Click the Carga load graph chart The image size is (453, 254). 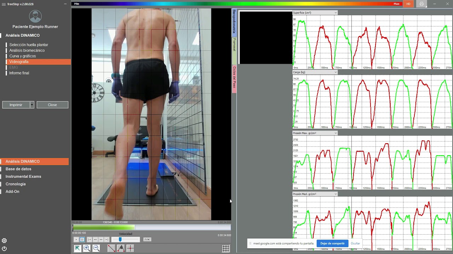372,102
